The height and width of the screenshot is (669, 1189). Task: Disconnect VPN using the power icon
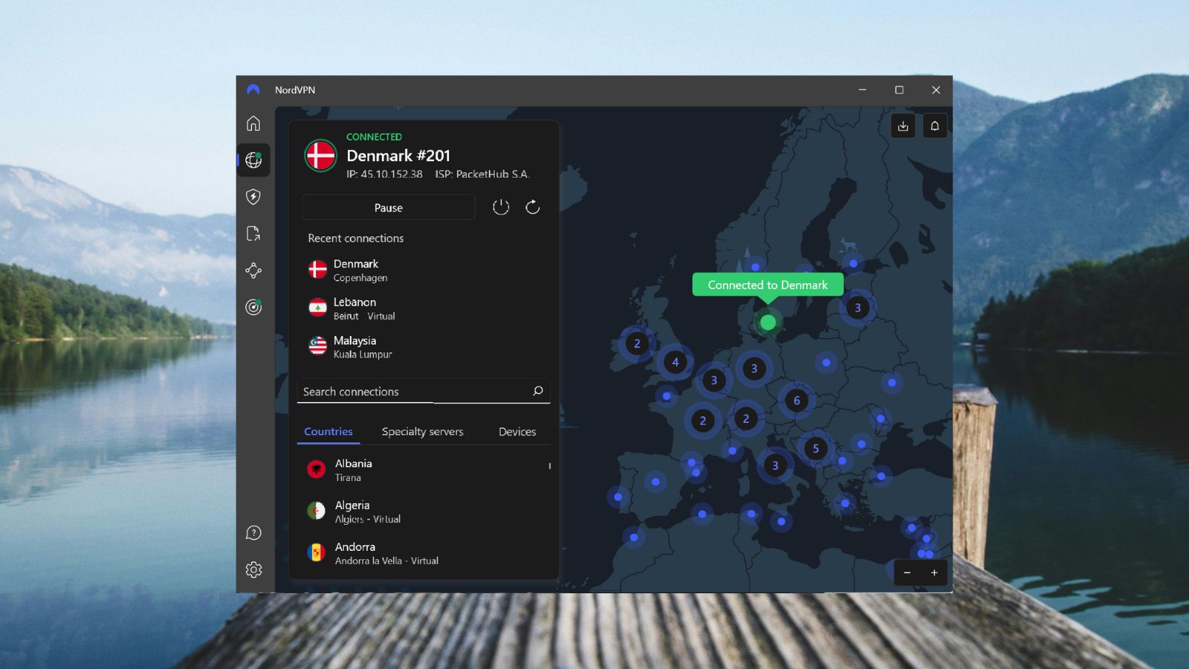[x=501, y=207]
